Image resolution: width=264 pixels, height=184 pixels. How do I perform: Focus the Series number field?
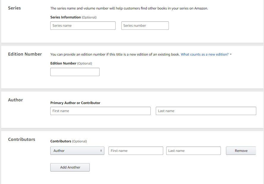(x=145, y=26)
